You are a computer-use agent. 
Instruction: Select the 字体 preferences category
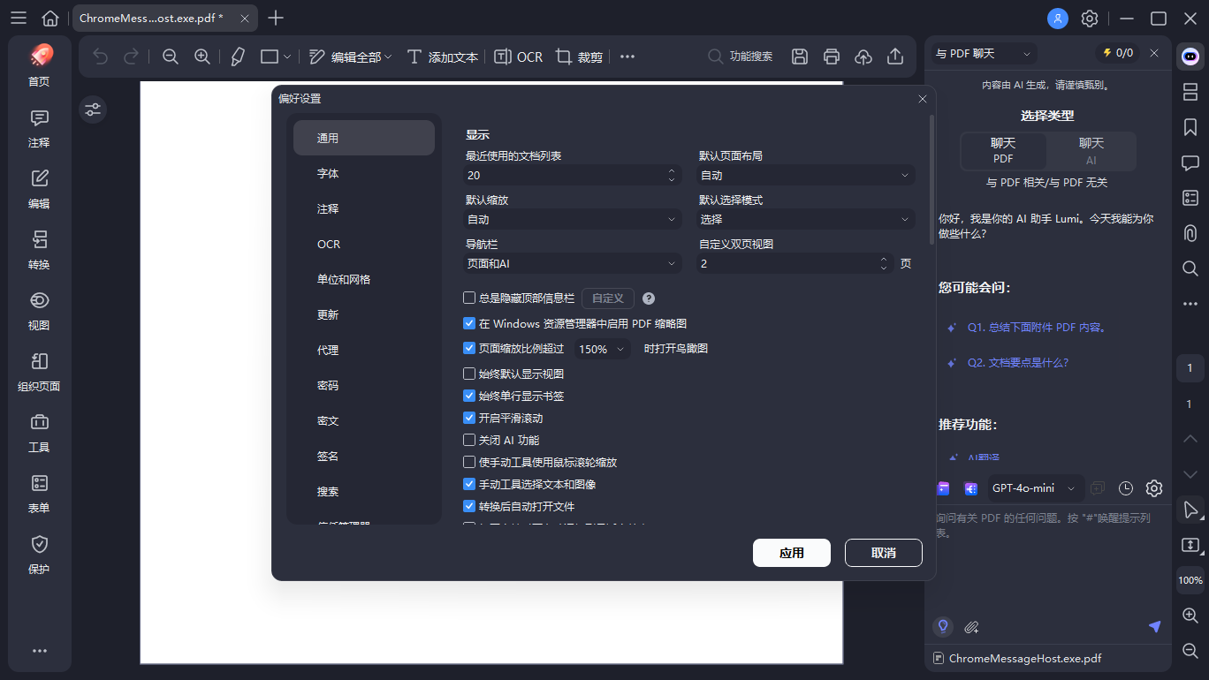[364, 173]
